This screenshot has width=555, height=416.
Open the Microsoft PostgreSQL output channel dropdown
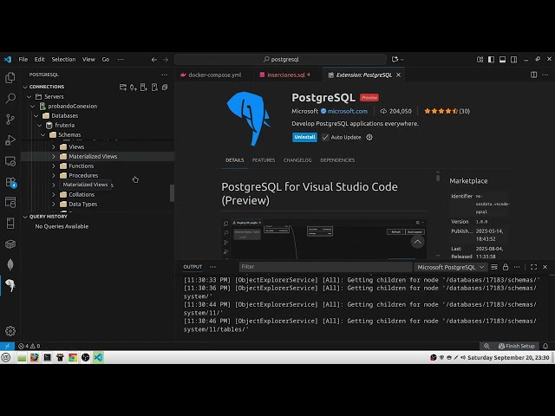click(450, 267)
